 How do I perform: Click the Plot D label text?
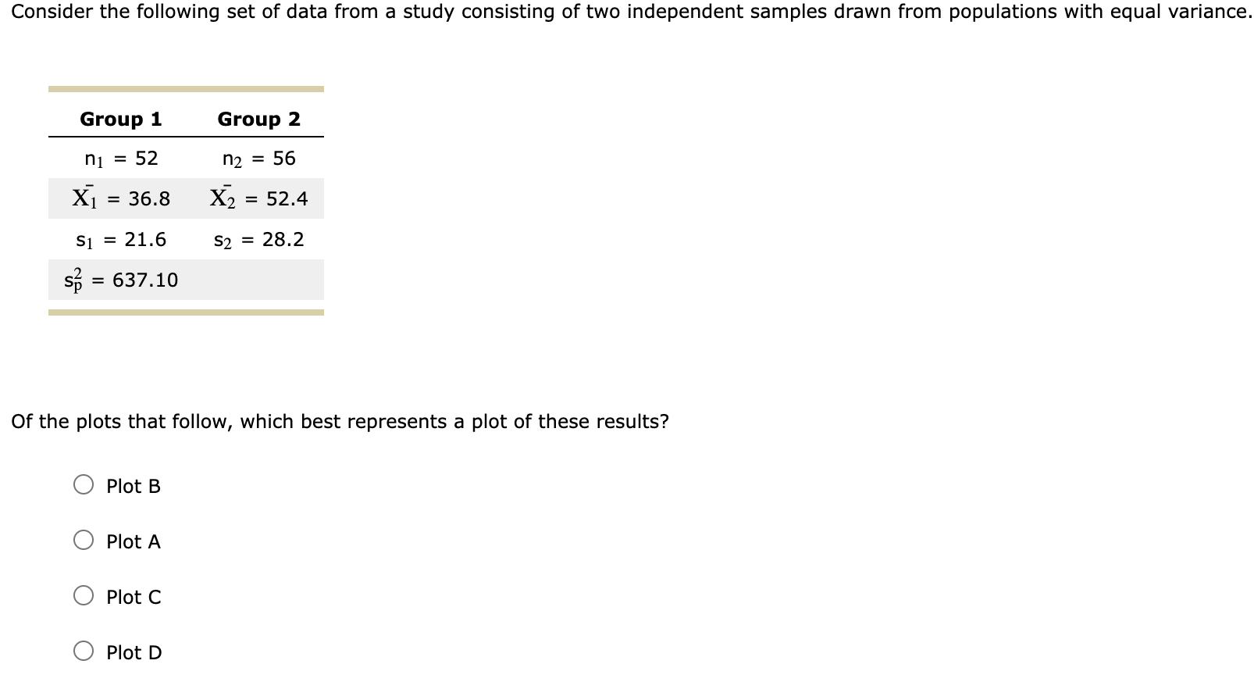click(x=133, y=652)
